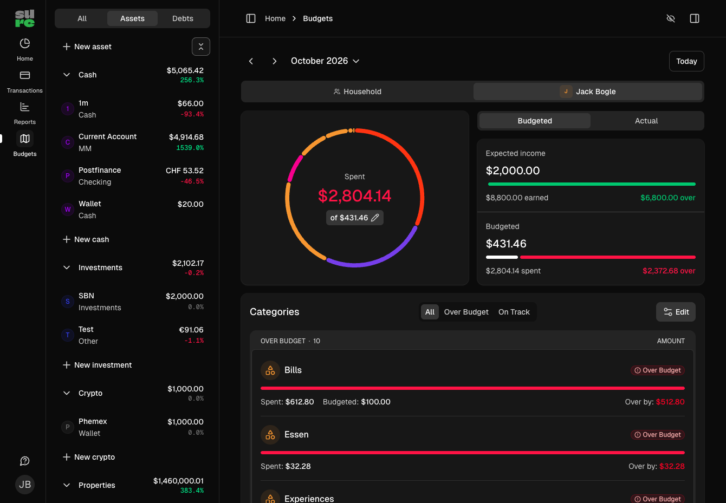This screenshot has height=503, width=726.
Task: Filter categories by On Track
Action: coord(514,312)
